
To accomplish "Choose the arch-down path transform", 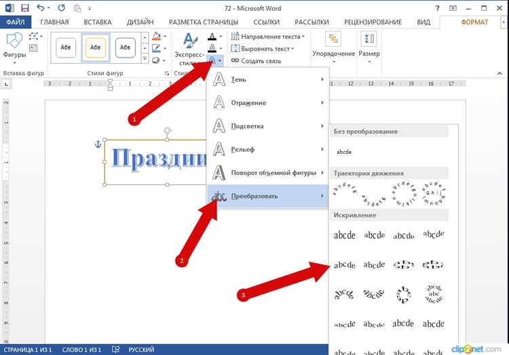I will point(374,200).
